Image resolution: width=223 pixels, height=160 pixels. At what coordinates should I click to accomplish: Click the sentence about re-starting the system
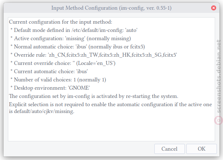point(94,96)
